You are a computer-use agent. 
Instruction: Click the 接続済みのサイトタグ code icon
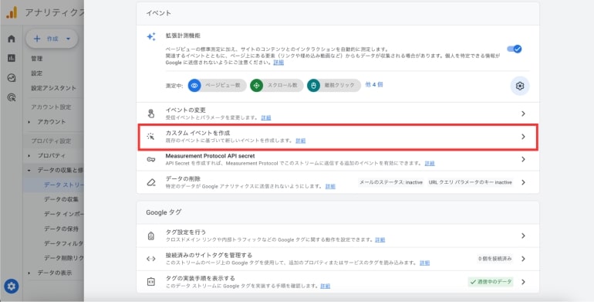pos(150,259)
